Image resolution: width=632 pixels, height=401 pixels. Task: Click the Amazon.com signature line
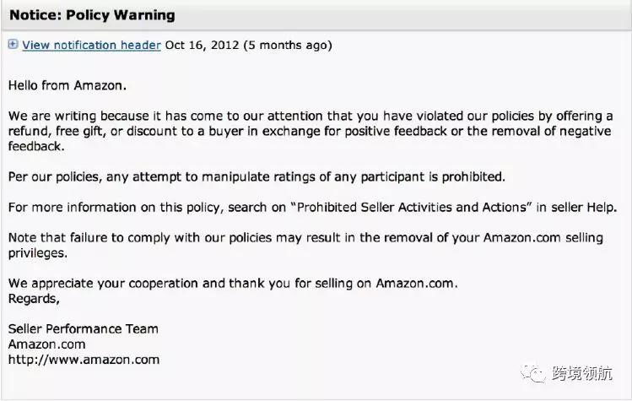(46, 344)
